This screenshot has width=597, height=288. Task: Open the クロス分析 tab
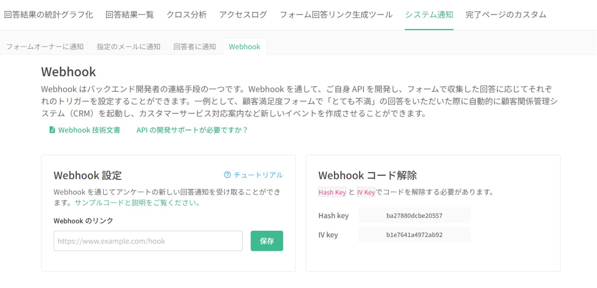click(187, 15)
